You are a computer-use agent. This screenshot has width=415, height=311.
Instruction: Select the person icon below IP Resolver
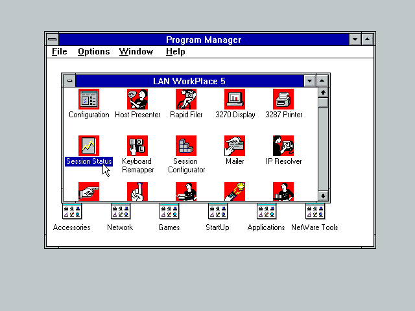283,192
